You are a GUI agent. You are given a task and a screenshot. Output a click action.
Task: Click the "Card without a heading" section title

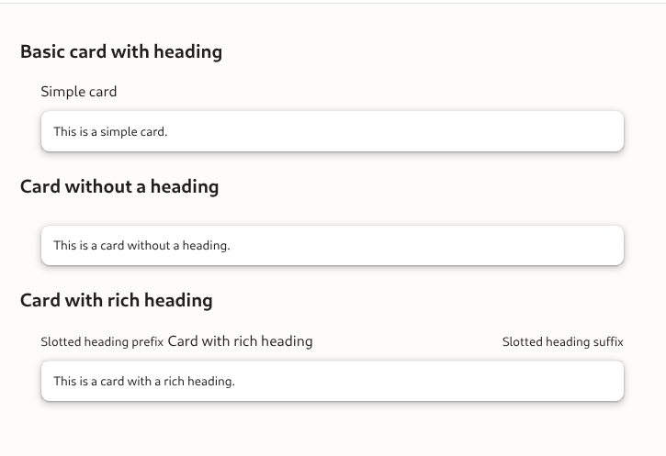119,187
